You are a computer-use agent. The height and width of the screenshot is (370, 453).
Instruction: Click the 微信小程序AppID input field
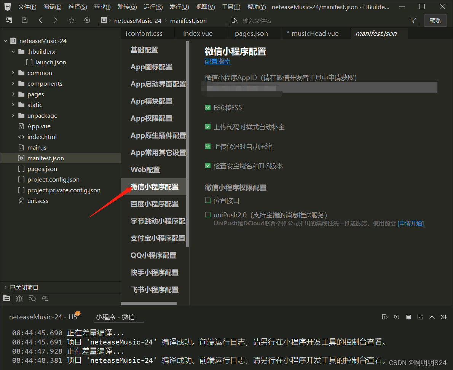321,87
